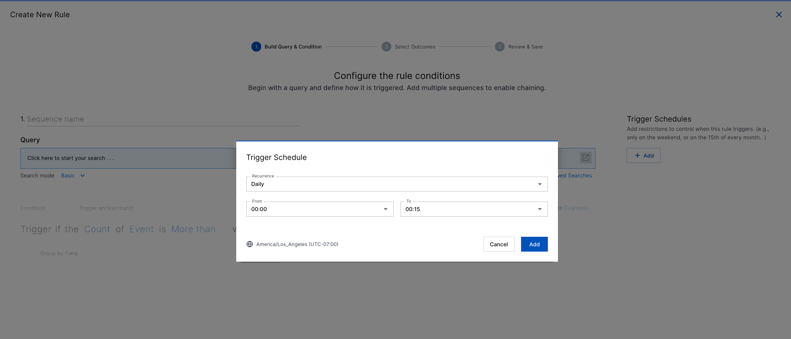Screen dimensions: 791x339
Task: Click the globe timezone icon
Action: click(250, 244)
